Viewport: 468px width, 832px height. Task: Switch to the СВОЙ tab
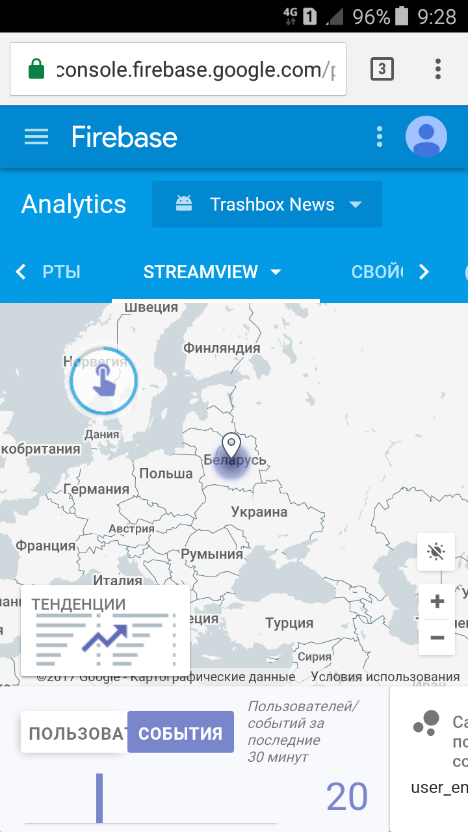tap(377, 272)
